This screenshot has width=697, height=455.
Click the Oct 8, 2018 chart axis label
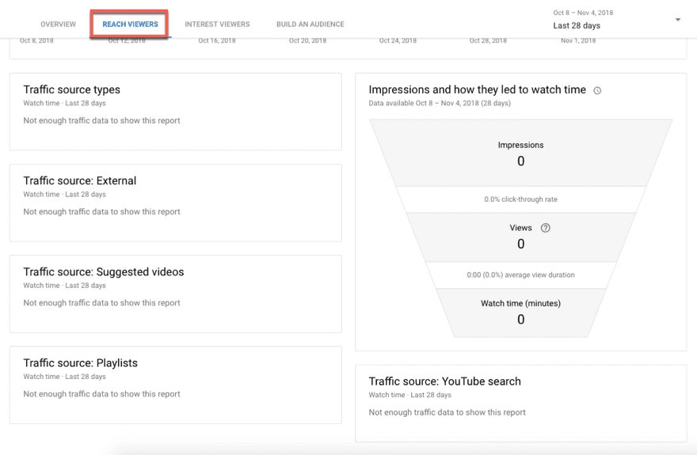36,40
